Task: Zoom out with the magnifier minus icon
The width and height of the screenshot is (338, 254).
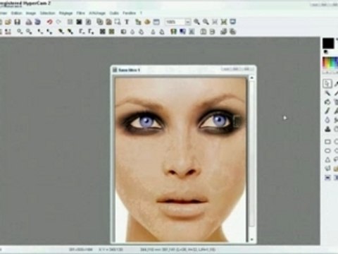Action: coord(206,22)
